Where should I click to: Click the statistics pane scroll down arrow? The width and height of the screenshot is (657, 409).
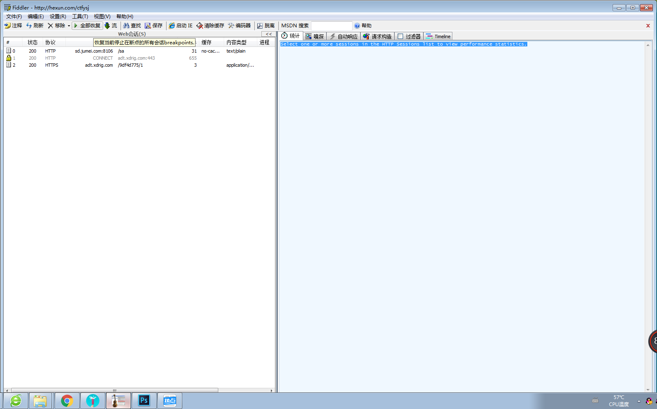pos(648,390)
